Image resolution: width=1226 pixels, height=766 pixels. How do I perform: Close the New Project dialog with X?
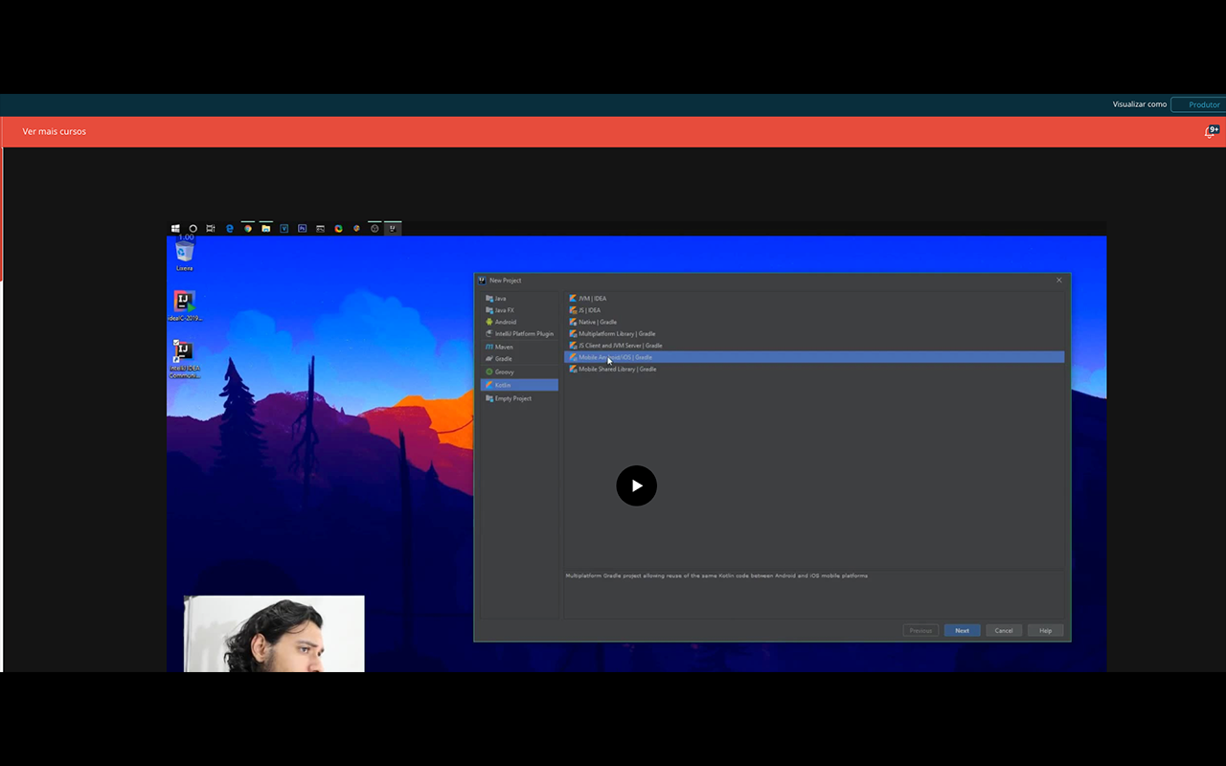[x=1059, y=281]
